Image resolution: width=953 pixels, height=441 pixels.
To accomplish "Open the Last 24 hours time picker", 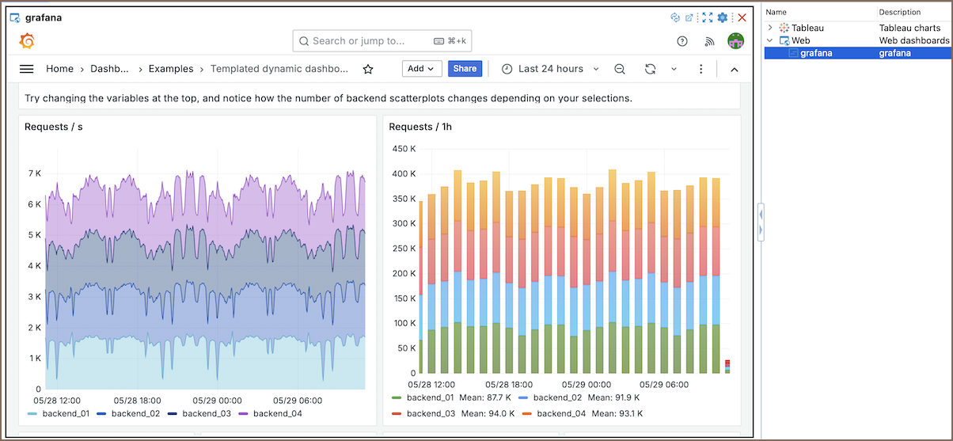I will click(x=551, y=69).
